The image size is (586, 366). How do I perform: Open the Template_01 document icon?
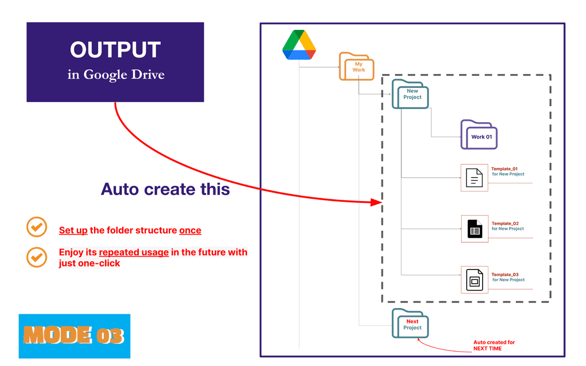click(x=474, y=177)
